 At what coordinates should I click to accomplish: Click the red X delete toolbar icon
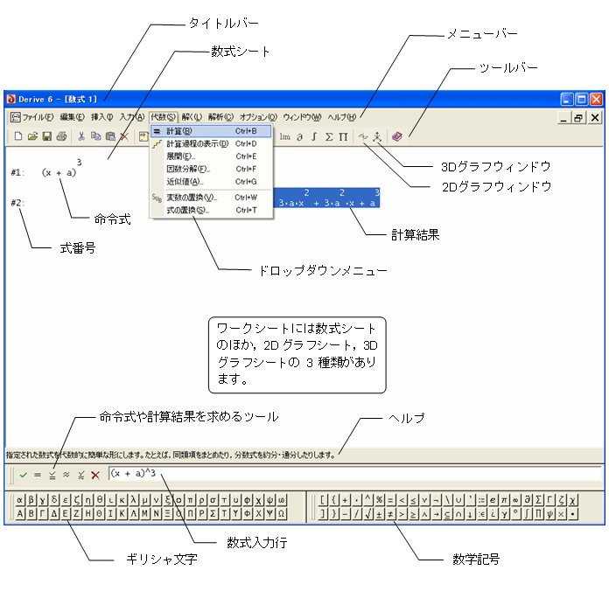tap(124, 136)
